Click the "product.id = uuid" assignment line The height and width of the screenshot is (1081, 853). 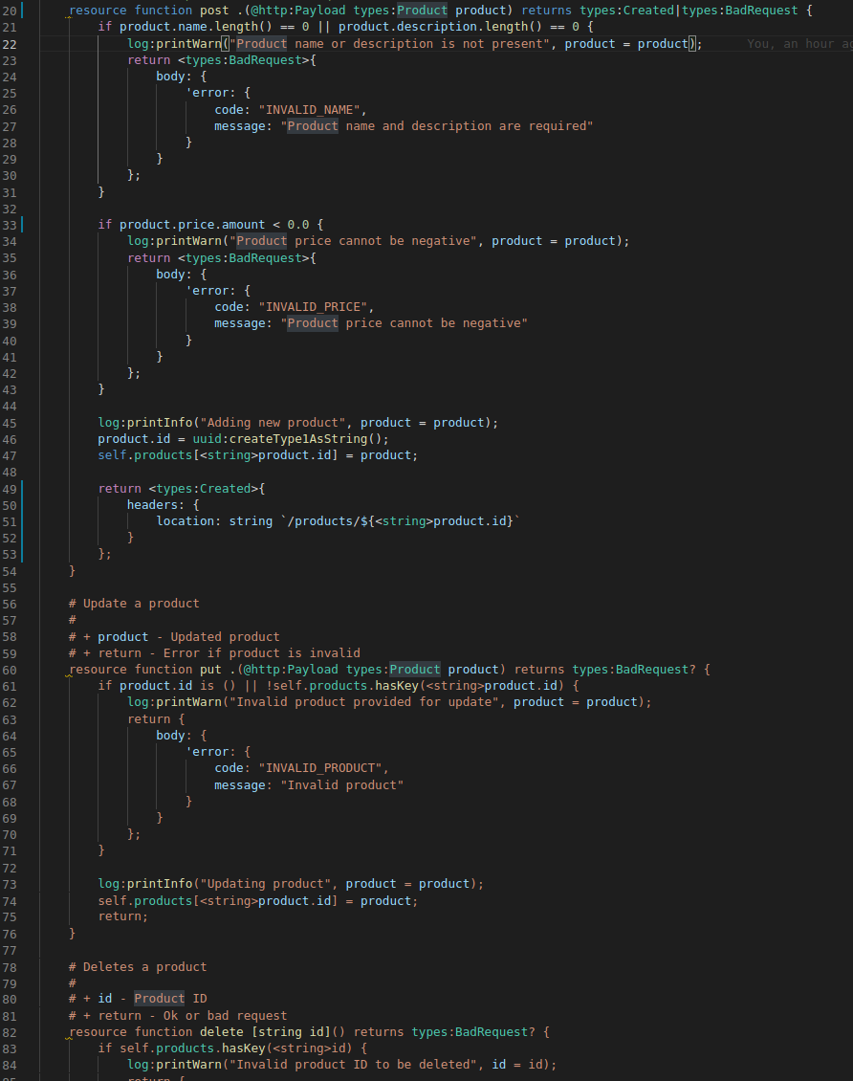(243, 439)
